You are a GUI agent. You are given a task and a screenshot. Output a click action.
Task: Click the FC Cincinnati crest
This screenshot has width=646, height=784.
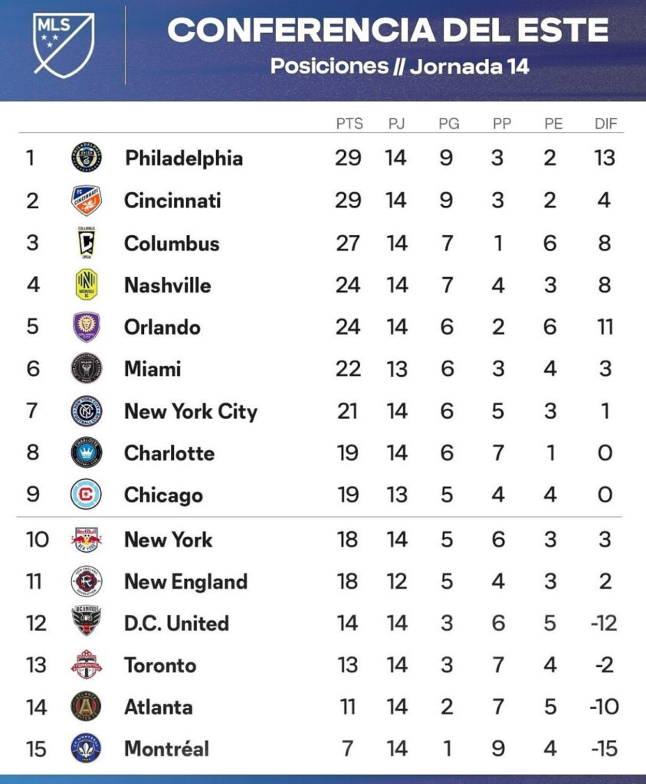pos(86,200)
